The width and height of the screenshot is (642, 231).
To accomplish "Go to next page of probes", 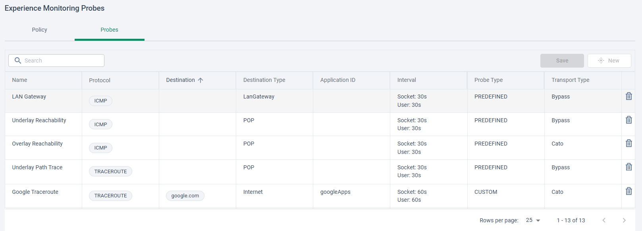I will pyautogui.click(x=624, y=220).
